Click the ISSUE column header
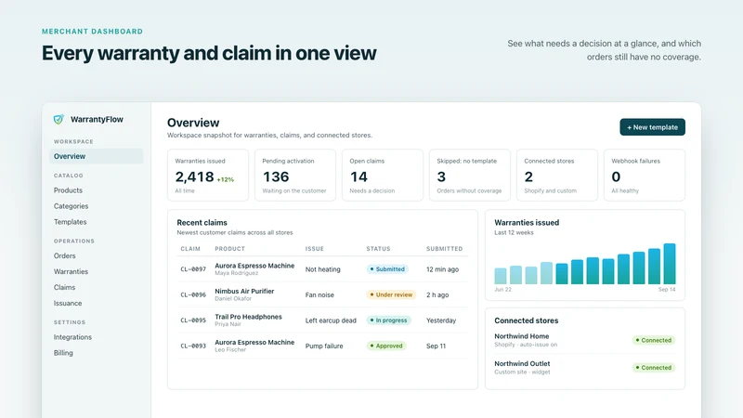743x418 pixels. pyautogui.click(x=315, y=249)
